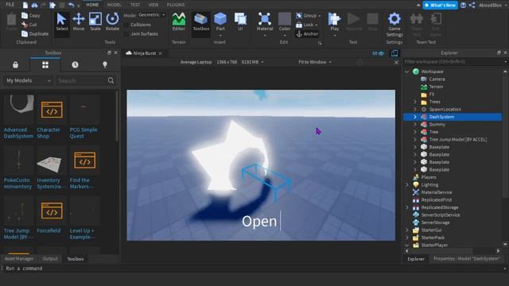Viewport: 509px width, 286px height.
Task: Click the What's New button
Action: pyautogui.click(x=440, y=6)
